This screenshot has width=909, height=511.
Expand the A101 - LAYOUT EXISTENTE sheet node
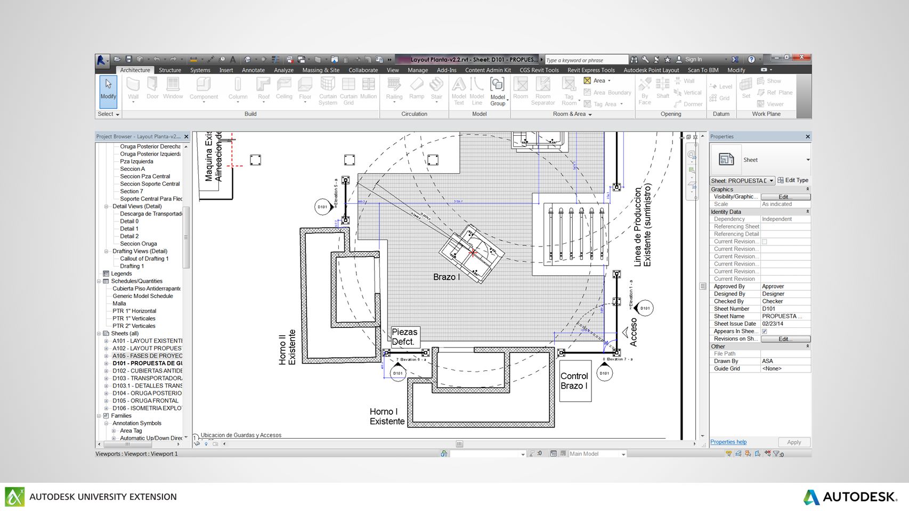click(107, 341)
